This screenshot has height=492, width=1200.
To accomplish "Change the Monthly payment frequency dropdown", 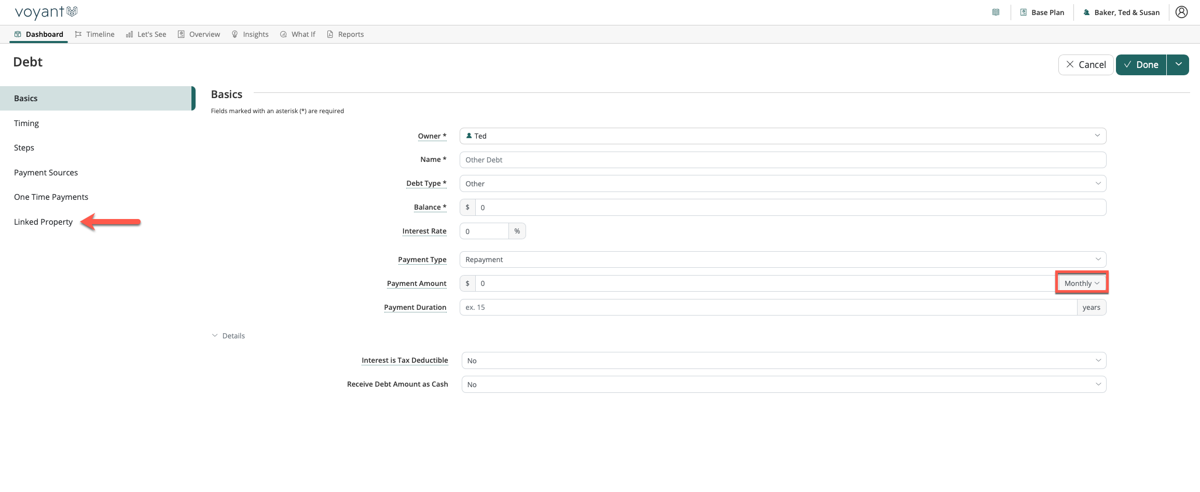I will tap(1082, 283).
